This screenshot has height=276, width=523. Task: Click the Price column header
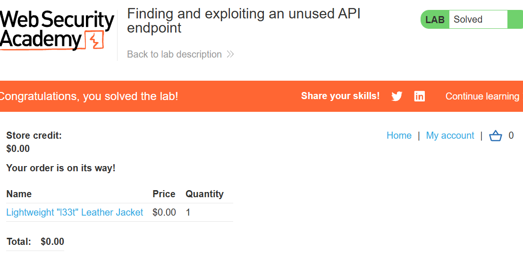(x=164, y=194)
